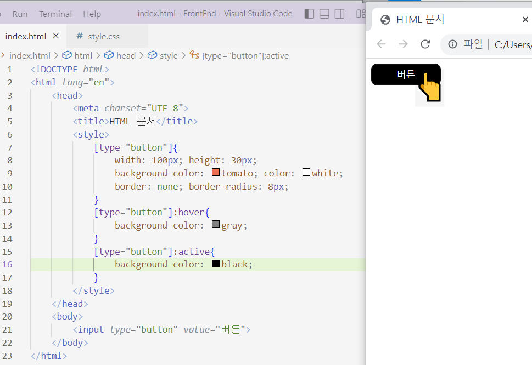Close the HTML 문서 browser tab
This screenshot has width=532, height=365.
coord(525,20)
